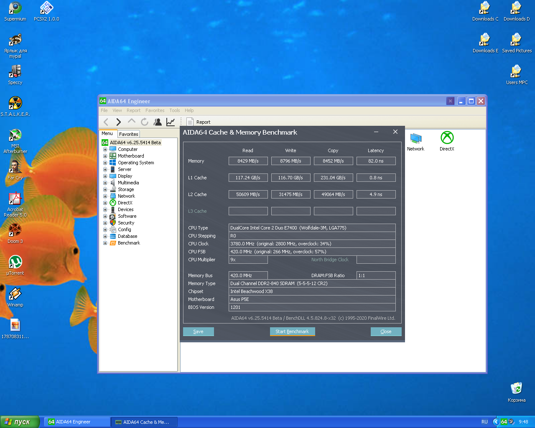Open MSI Afterburner desktop icon

(x=15, y=141)
